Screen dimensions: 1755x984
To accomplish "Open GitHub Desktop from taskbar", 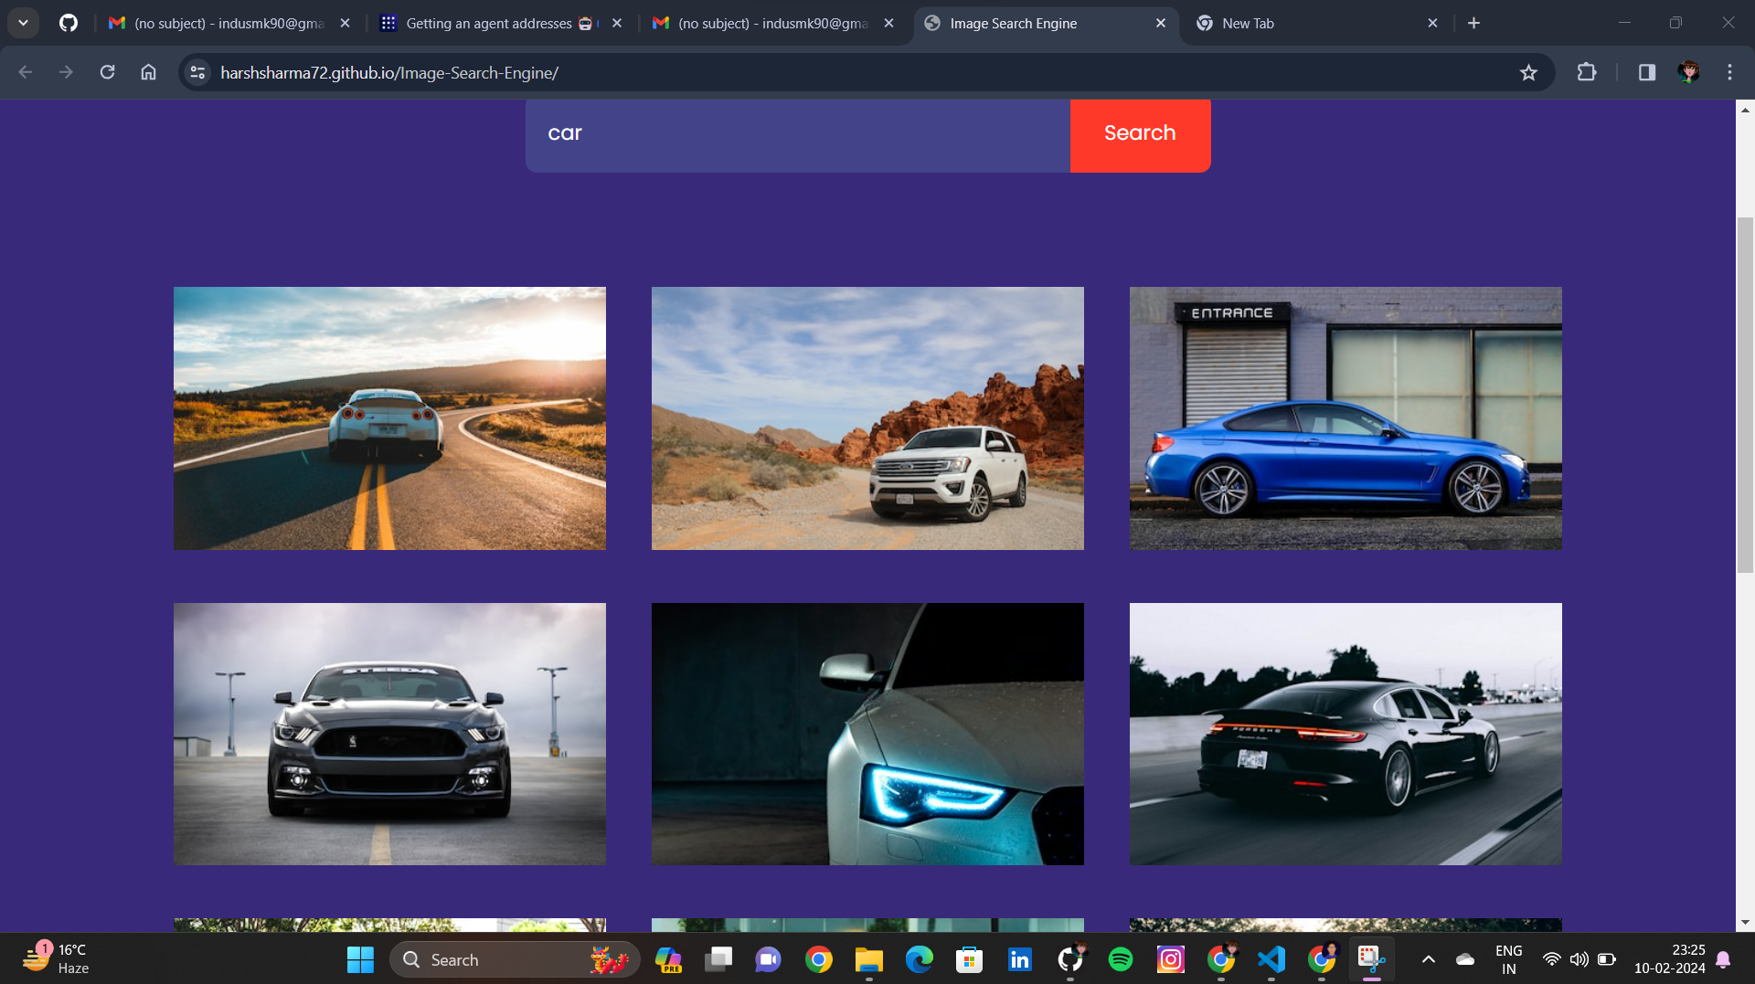I will [1070, 959].
